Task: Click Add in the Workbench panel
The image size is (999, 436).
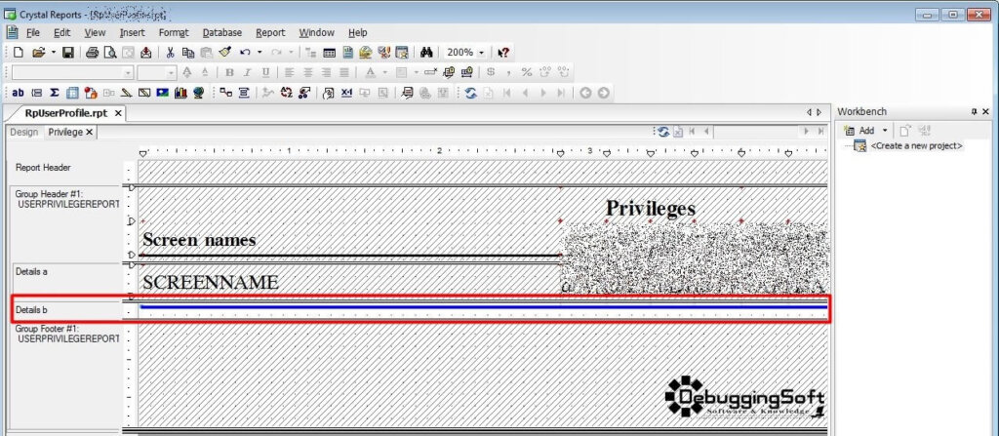Action: [x=860, y=131]
